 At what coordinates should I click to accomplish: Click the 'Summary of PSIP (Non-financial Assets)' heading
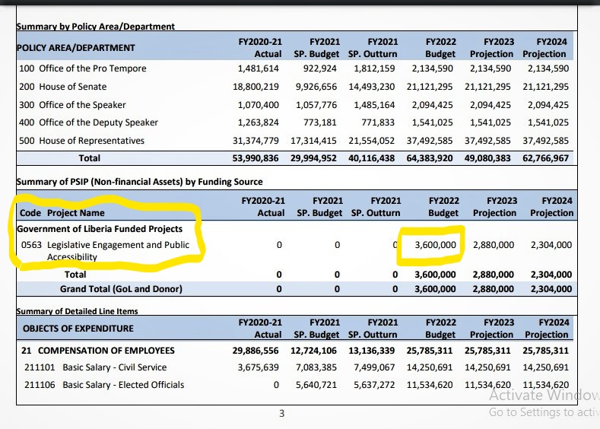point(139,182)
